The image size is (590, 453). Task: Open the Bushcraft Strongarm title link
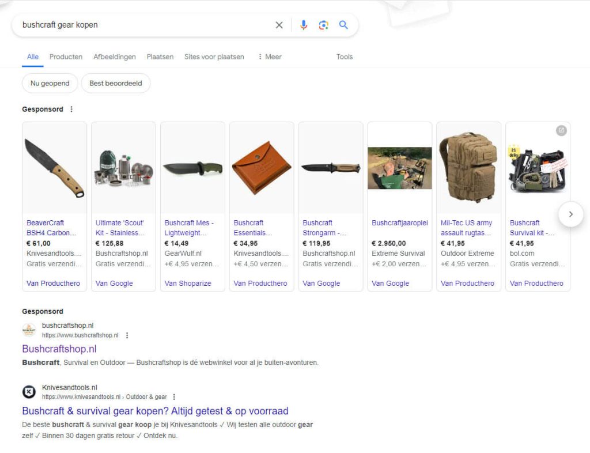[x=324, y=228]
